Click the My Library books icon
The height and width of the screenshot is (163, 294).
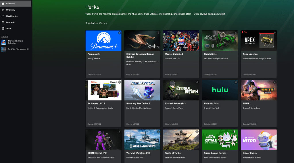[x=3, y=10]
